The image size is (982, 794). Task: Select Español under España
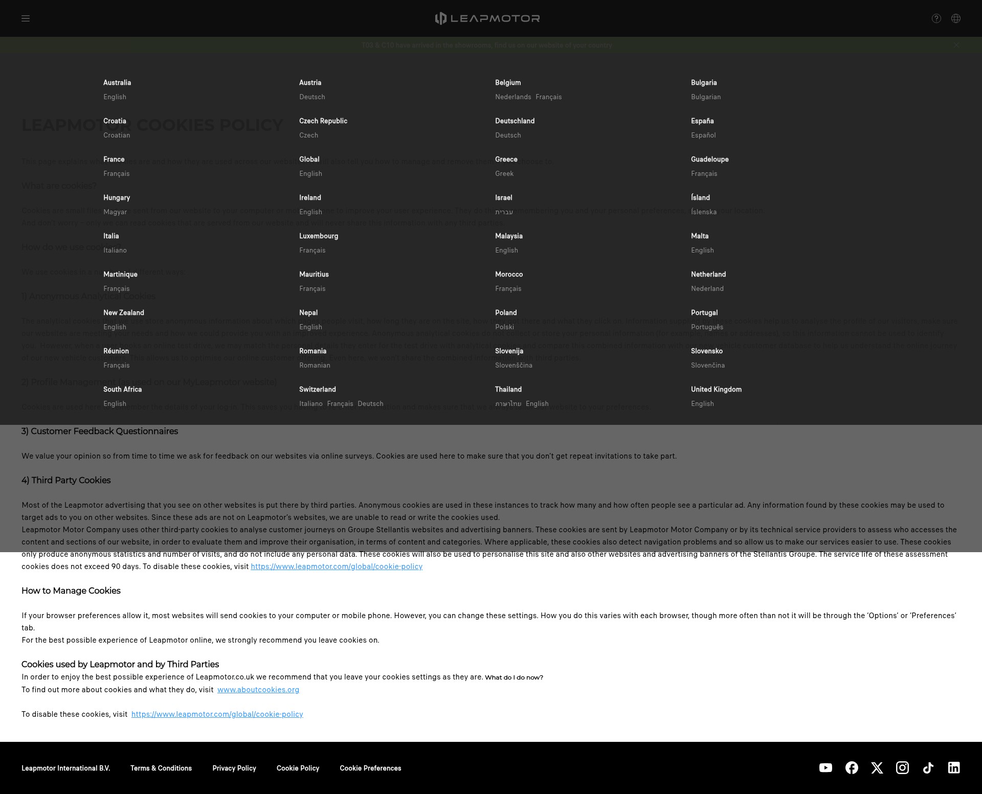(x=703, y=135)
